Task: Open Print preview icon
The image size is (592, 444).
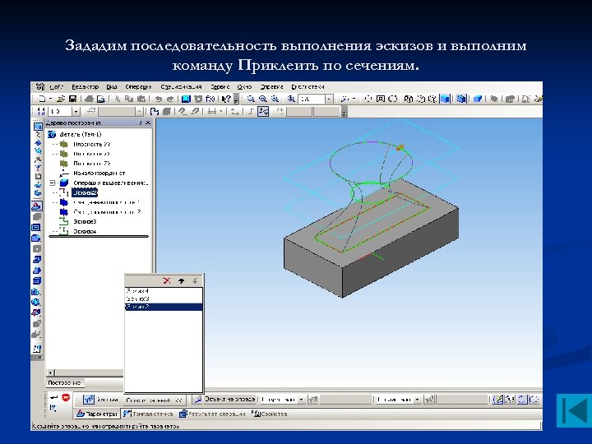Action: pos(101,99)
